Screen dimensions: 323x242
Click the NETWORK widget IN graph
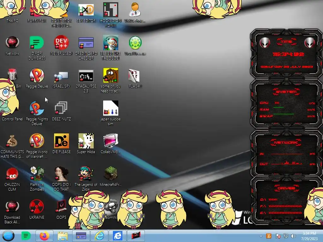pyautogui.click(x=286, y=154)
